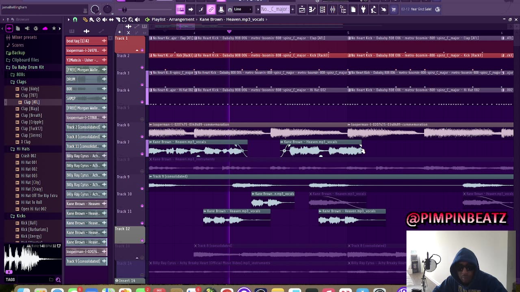Image resolution: width=520 pixels, height=292 pixels.
Task: Select the mute tool in playlist toolbar
Action: click(x=104, y=19)
